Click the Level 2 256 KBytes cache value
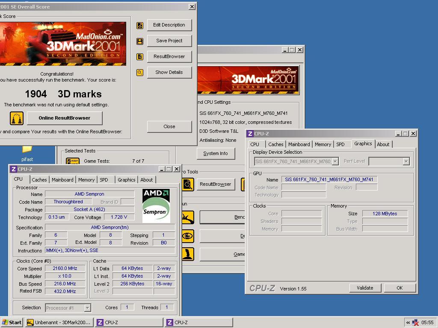This screenshot has height=328, width=438. click(133, 284)
